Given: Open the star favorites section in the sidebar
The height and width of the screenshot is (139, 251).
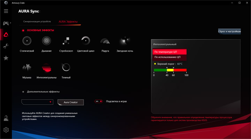Looking at the screenshot, I should pyautogui.click(x=6, y=58).
